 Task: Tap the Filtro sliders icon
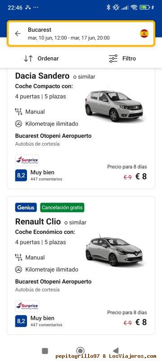113,59
